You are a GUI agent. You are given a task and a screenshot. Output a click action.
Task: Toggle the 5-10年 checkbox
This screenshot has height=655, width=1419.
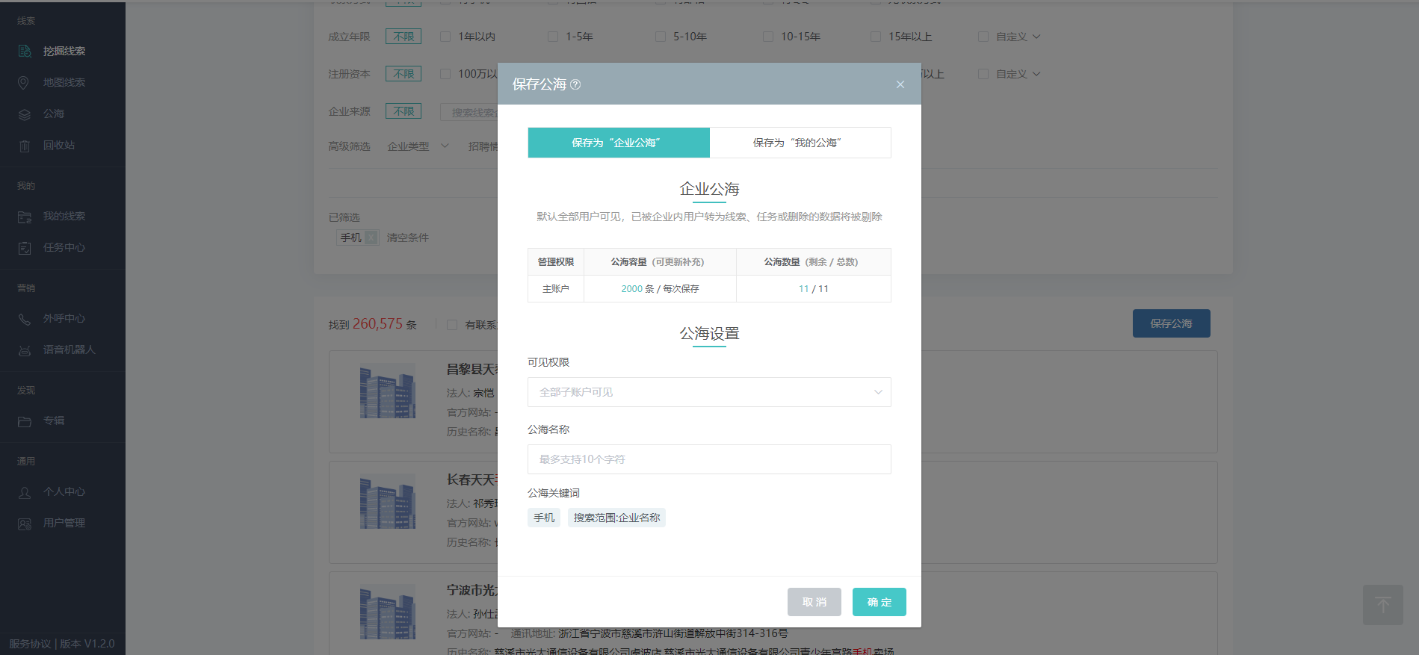(661, 37)
